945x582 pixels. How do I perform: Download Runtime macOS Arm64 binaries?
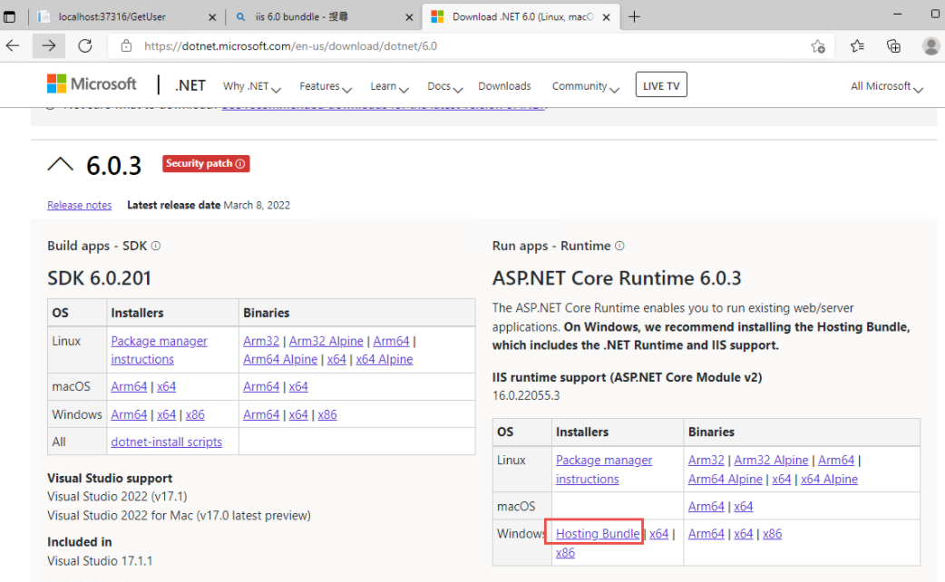[706, 506]
